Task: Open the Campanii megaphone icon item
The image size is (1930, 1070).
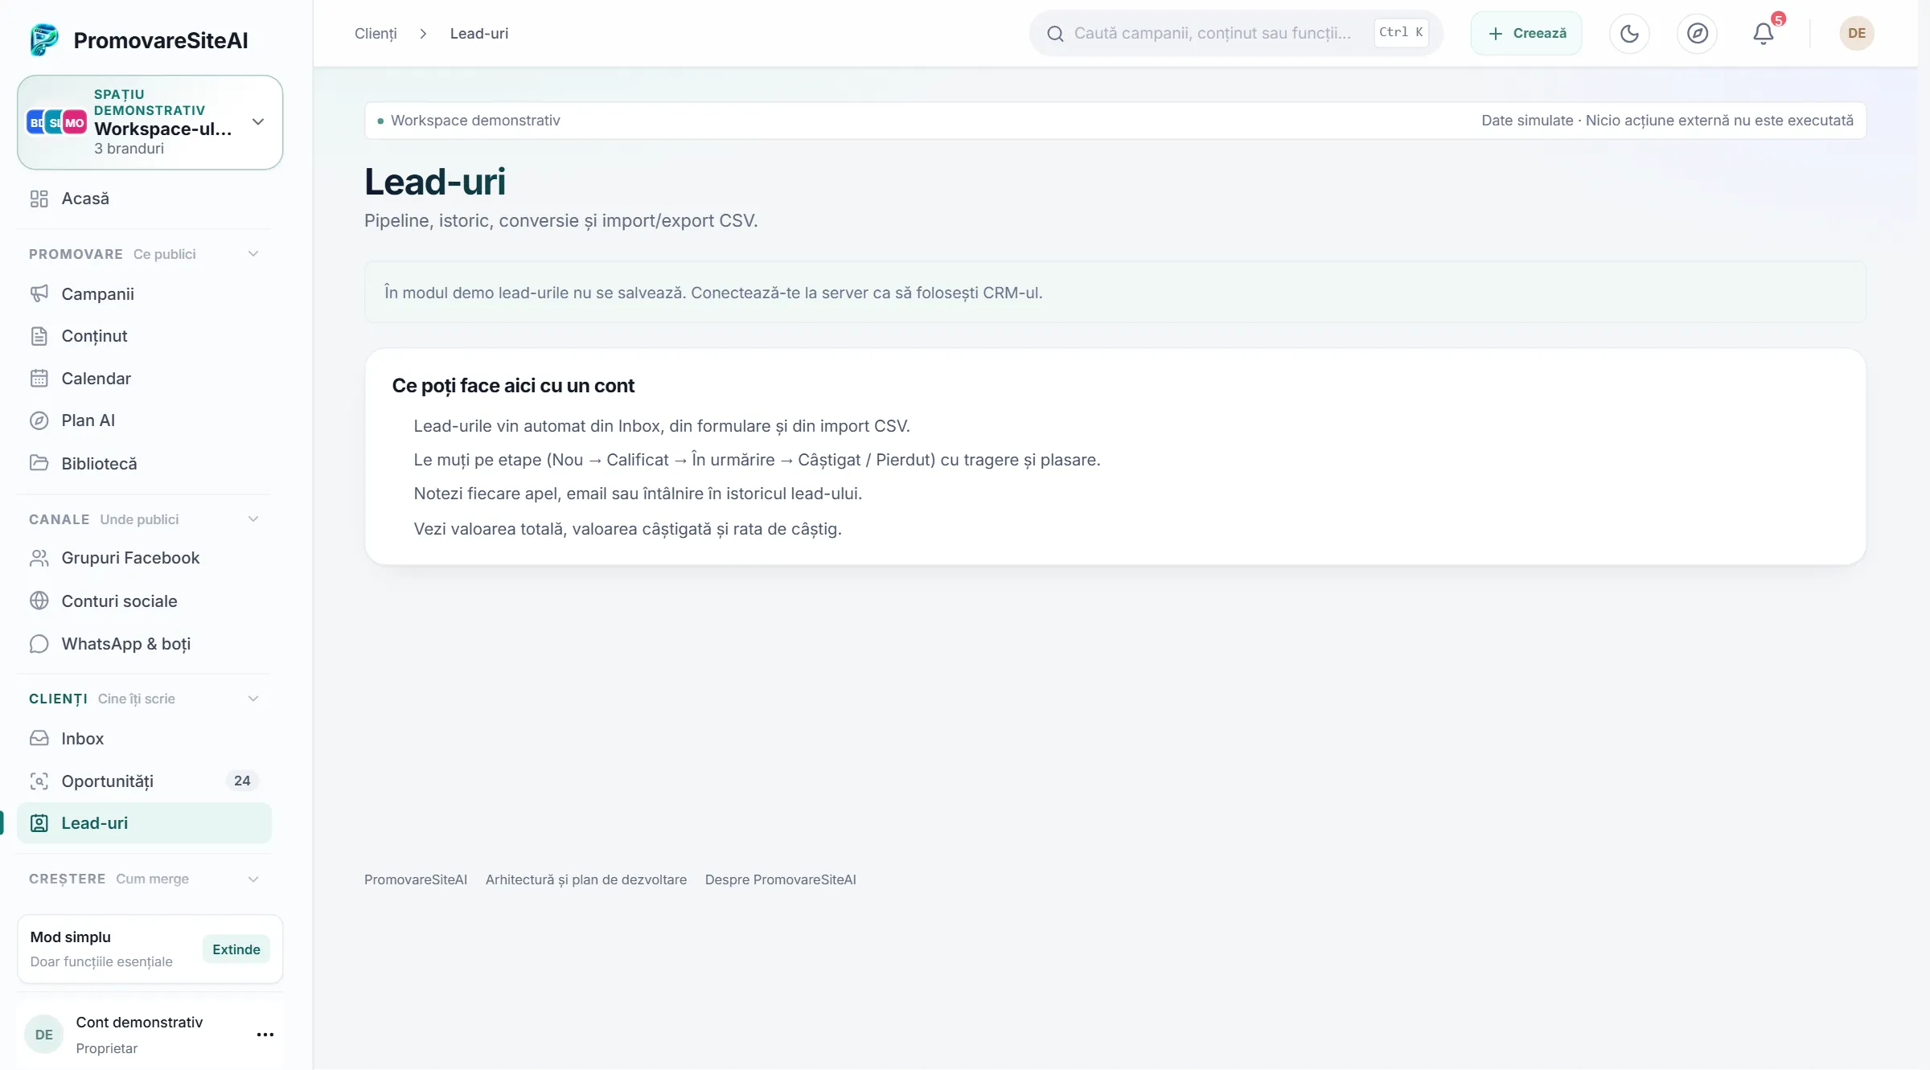Action: point(144,294)
